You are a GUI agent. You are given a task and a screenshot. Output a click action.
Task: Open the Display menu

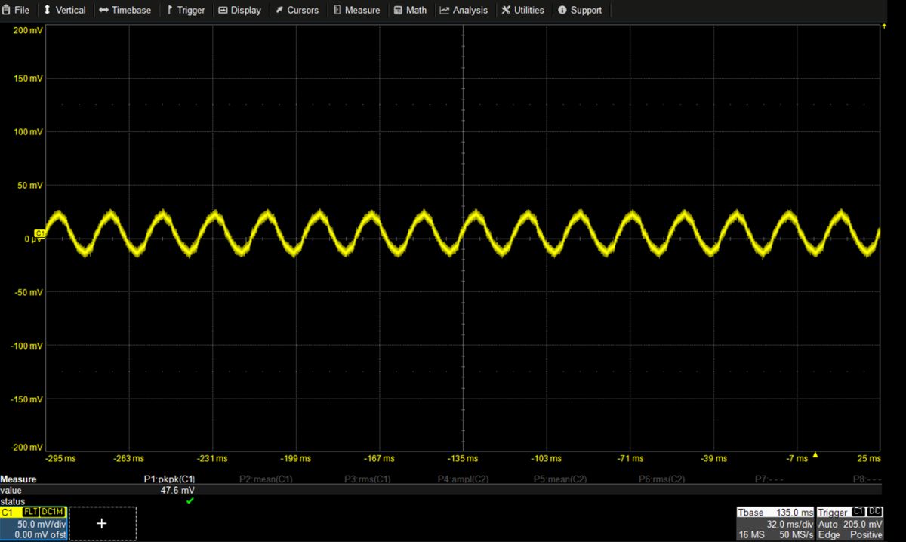tap(239, 10)
